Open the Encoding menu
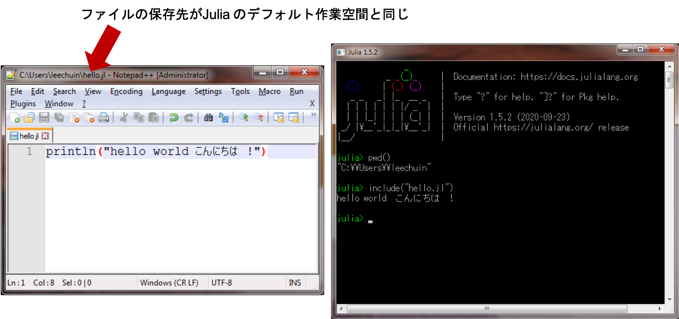Viewport: 679px width, 319px height. pyautogui.click(x=126, y=91)
